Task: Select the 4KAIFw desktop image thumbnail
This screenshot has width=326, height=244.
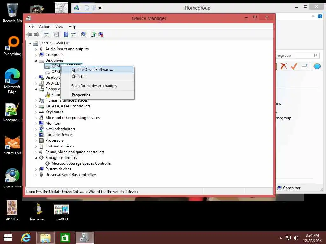Action: (12, 211)
